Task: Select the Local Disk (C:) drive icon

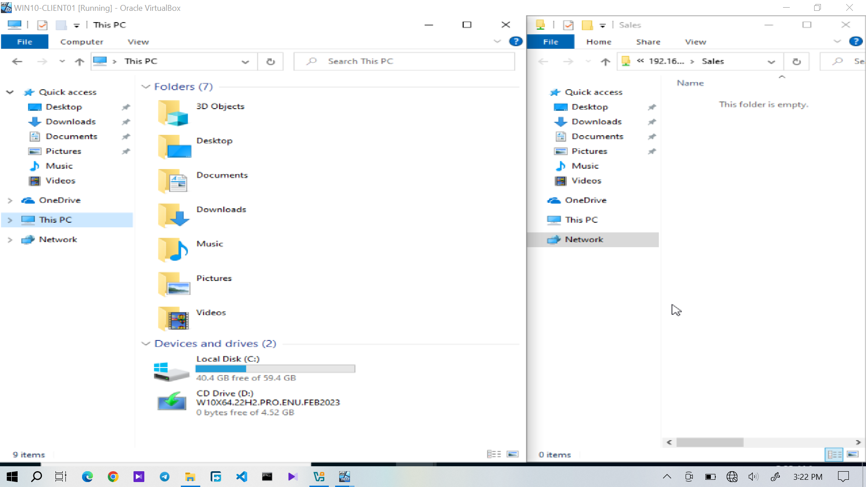Action: pos(171,372)
